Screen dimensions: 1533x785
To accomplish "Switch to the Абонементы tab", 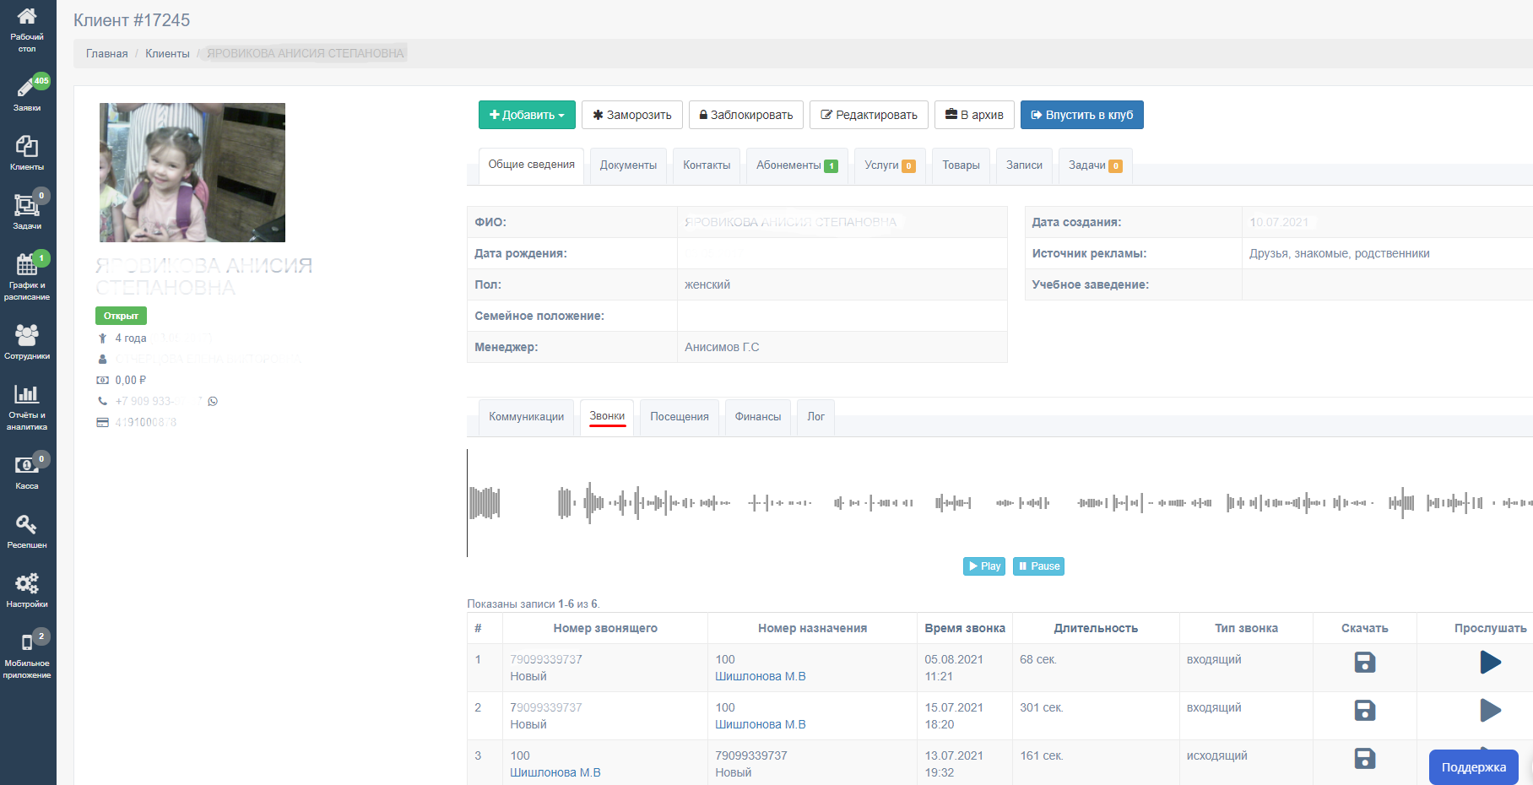I will (796, 165).
